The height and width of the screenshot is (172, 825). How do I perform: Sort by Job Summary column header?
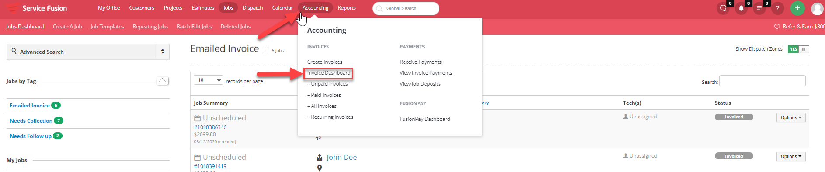(211, 103)
